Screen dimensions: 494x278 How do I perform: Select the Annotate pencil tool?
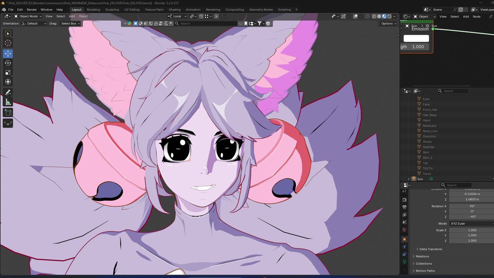coord(8,92)
